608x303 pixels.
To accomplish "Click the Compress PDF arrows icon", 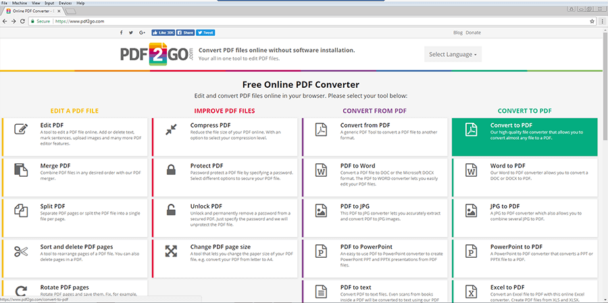I will [171, 130].
